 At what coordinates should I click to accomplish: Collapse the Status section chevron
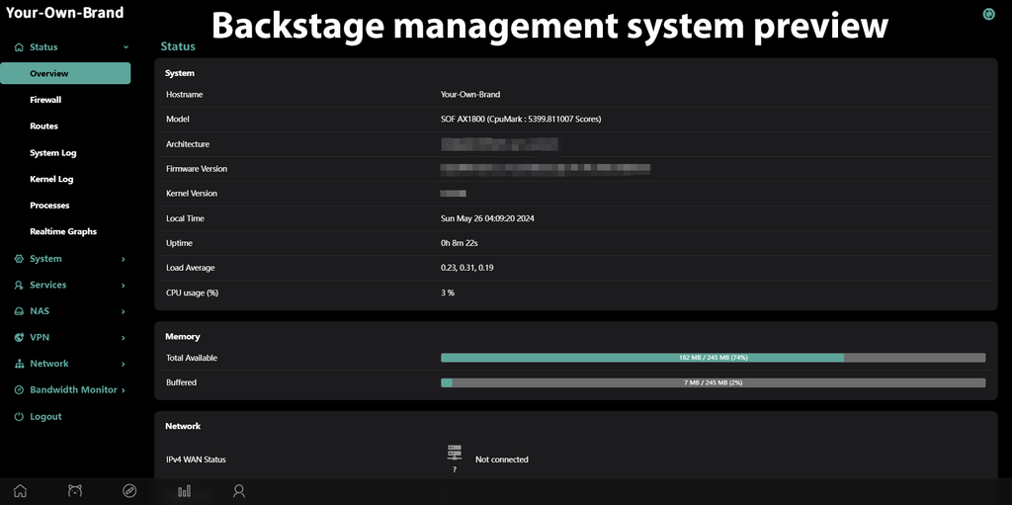coord(126,47)
